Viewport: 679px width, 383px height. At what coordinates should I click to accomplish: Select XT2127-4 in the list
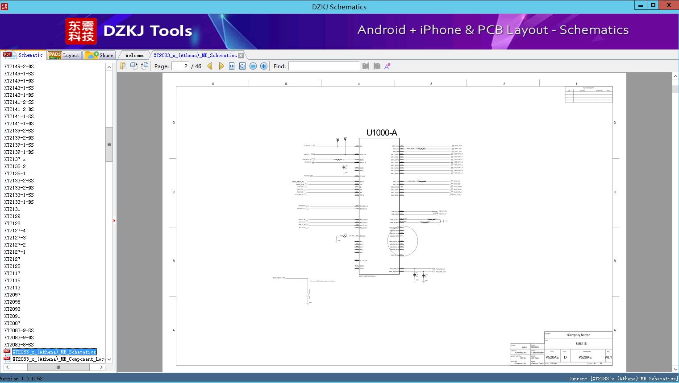(15, 231)
